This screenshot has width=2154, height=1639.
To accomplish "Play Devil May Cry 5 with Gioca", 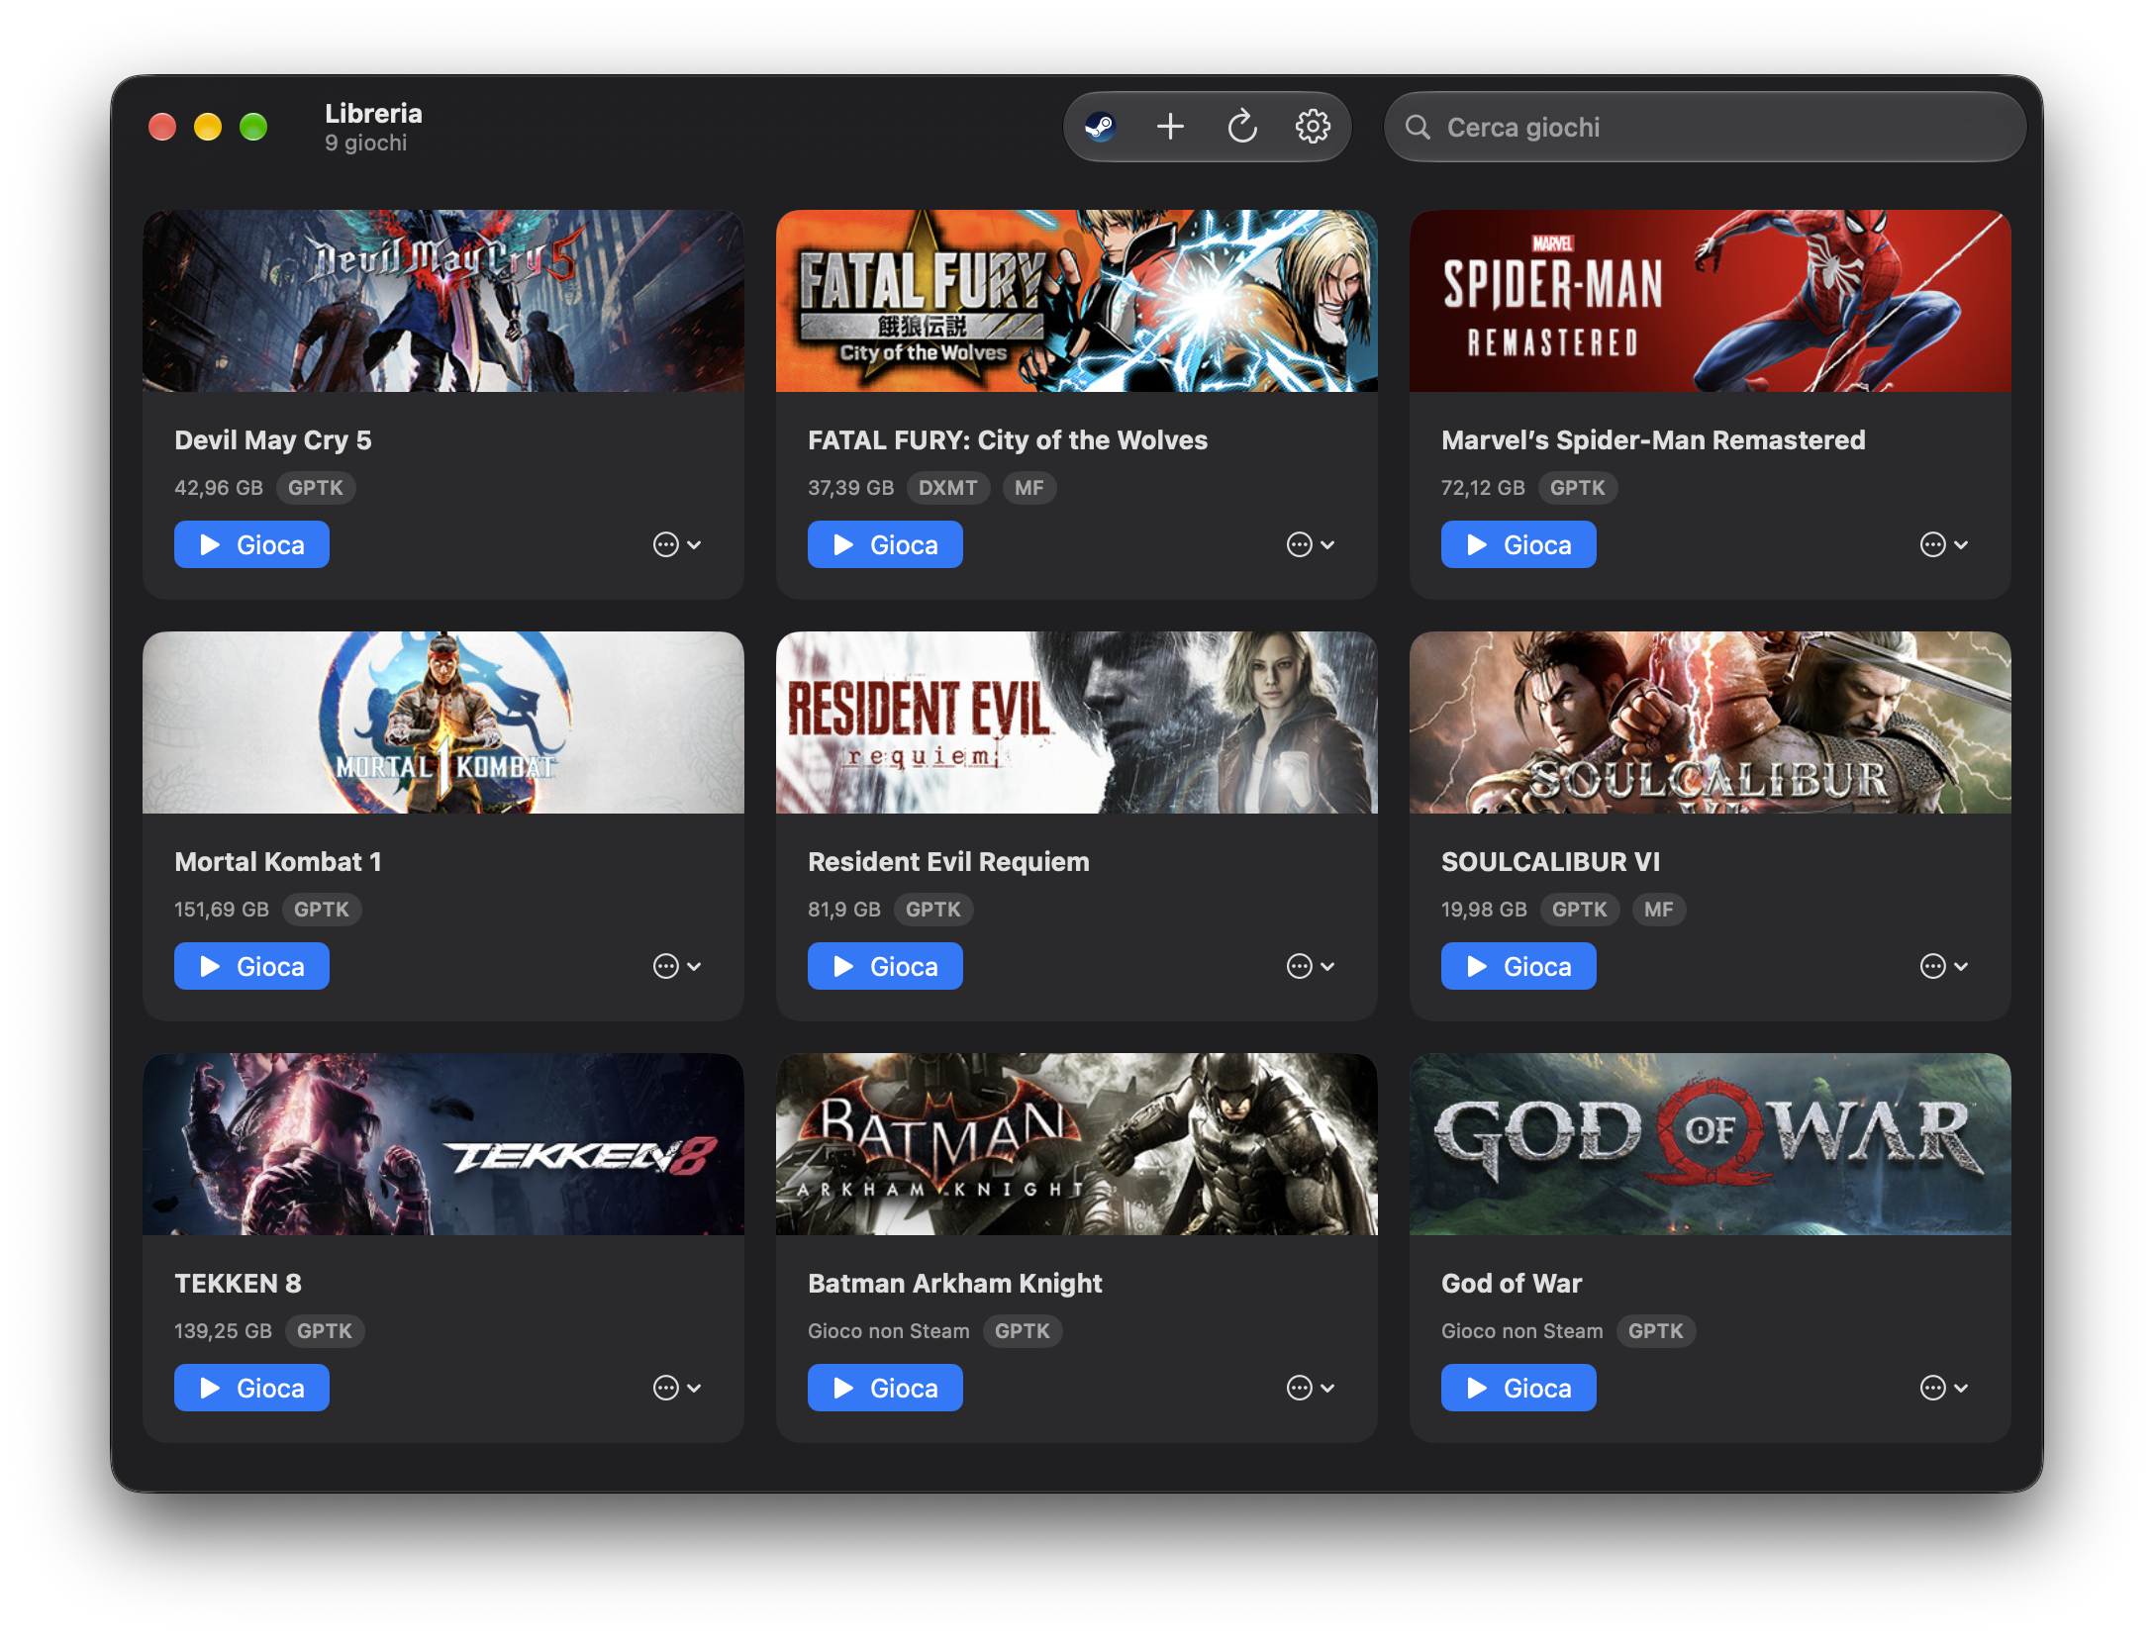I will pyautogui.click(x=251, y=544).
